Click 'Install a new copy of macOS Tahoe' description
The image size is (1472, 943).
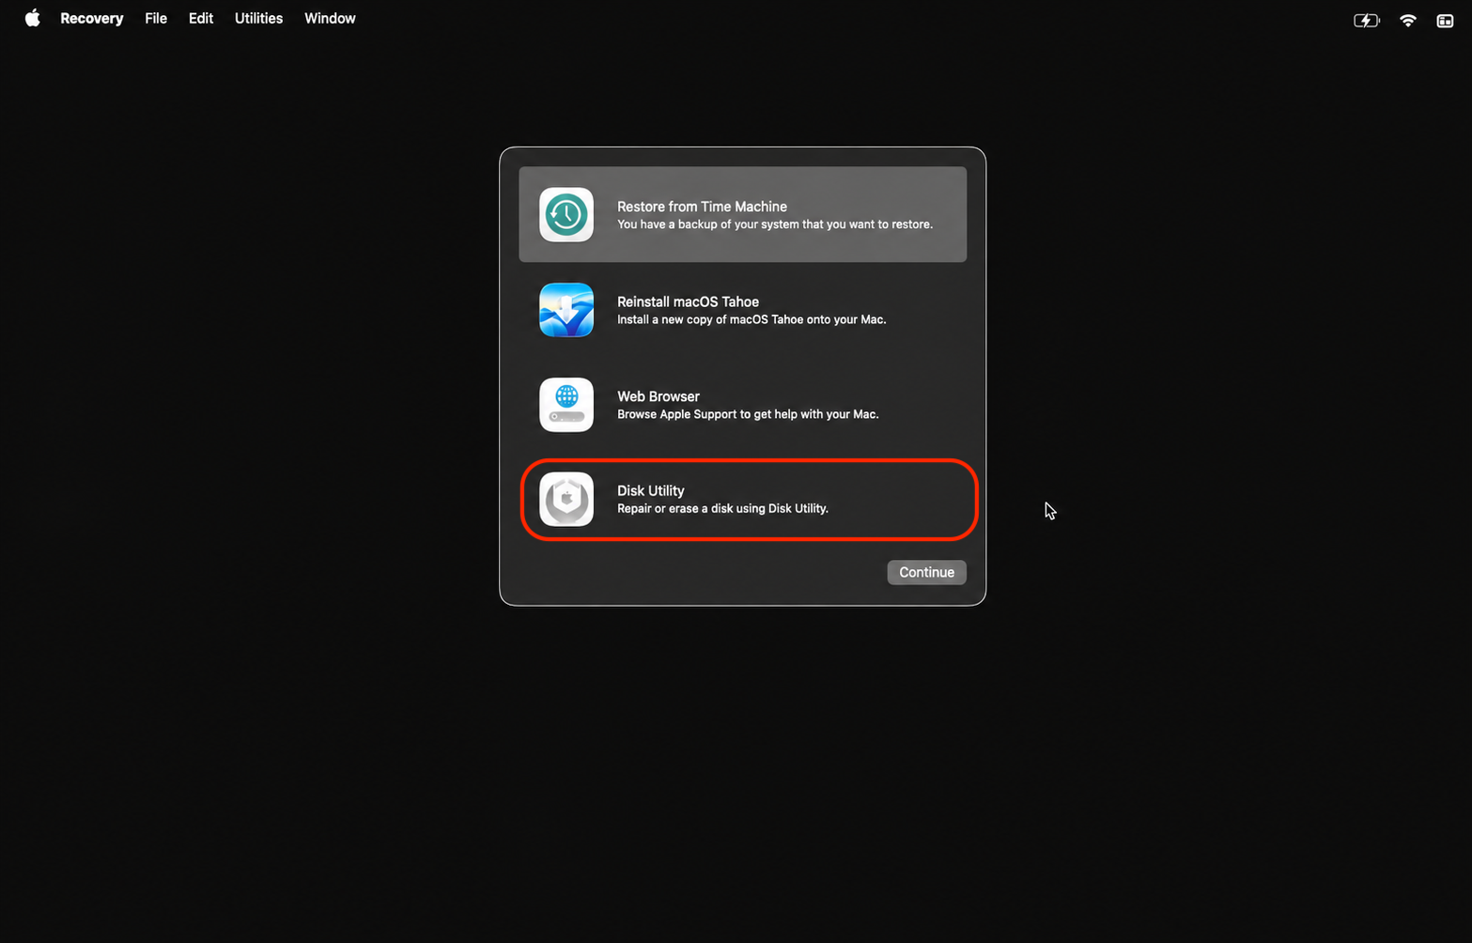(x=751, y=319)
